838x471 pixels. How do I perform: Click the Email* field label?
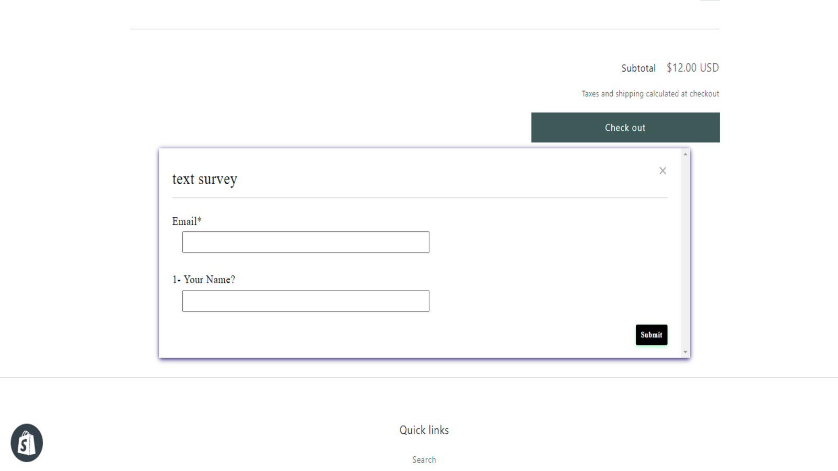(187, 221)
